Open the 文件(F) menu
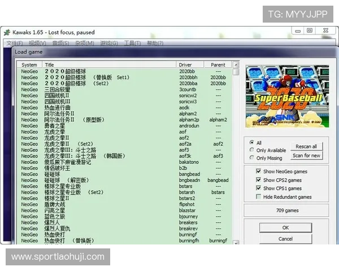The image size is (339, 271). [15, 43]
